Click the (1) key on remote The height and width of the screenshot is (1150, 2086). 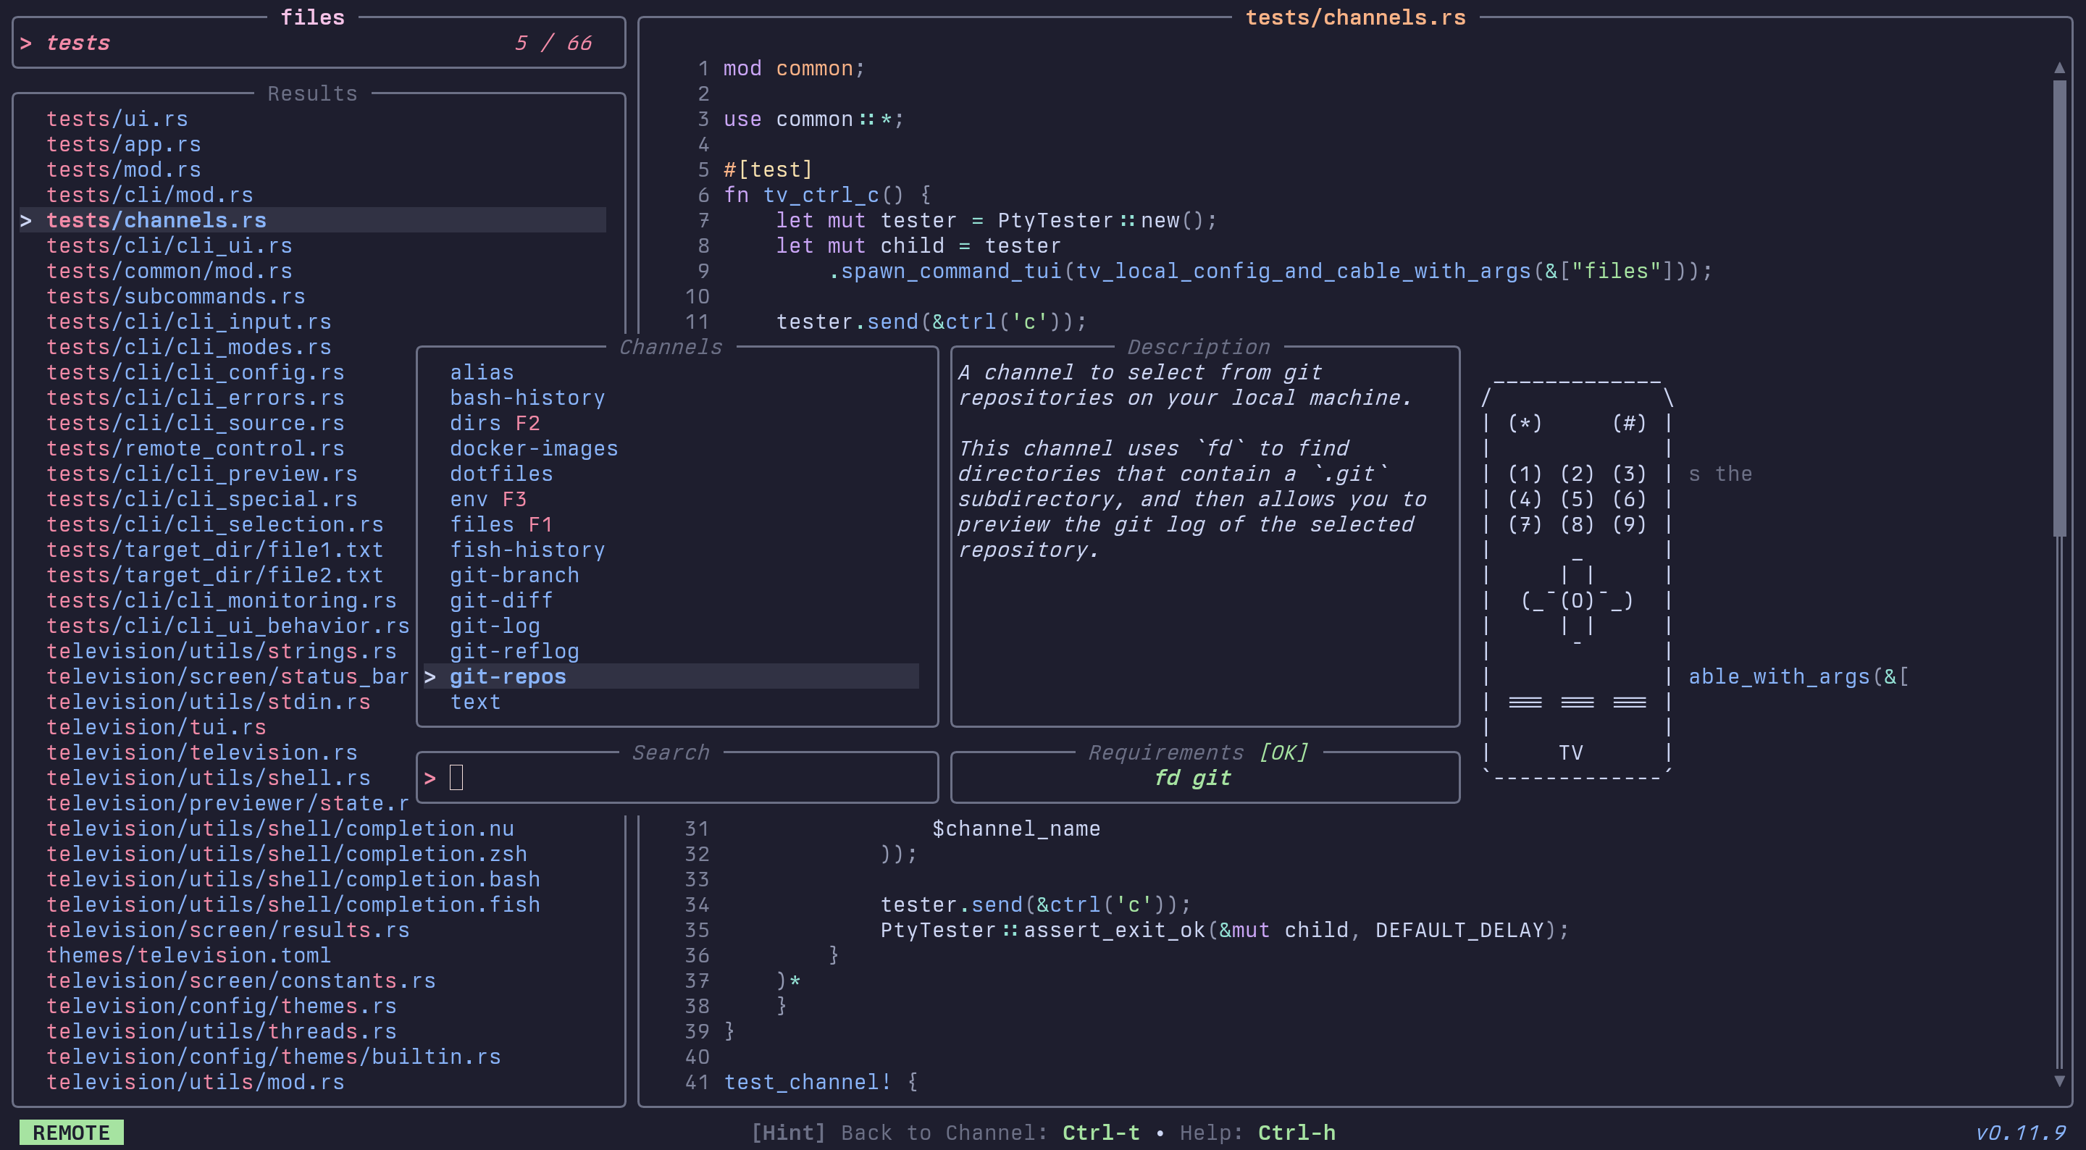click(1524, 474)
